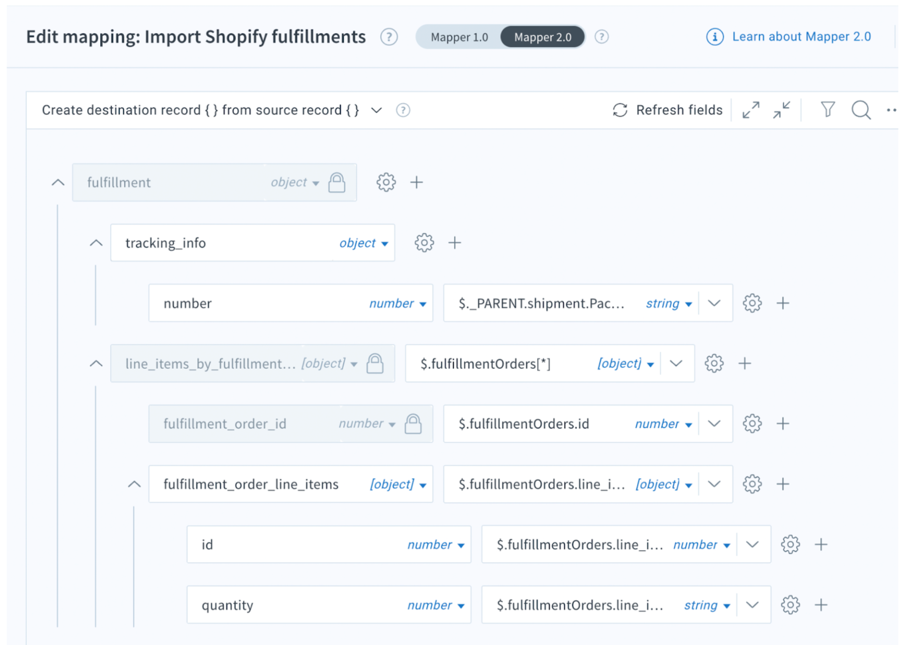Collapse the fulfillment row
The height and width of the screenshot is (645, 902).
(58, 182)
